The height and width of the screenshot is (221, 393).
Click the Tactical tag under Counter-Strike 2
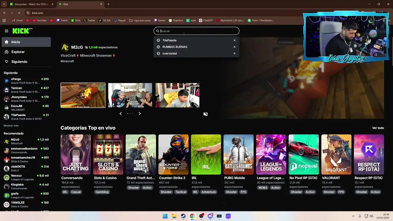coord(181,192)
